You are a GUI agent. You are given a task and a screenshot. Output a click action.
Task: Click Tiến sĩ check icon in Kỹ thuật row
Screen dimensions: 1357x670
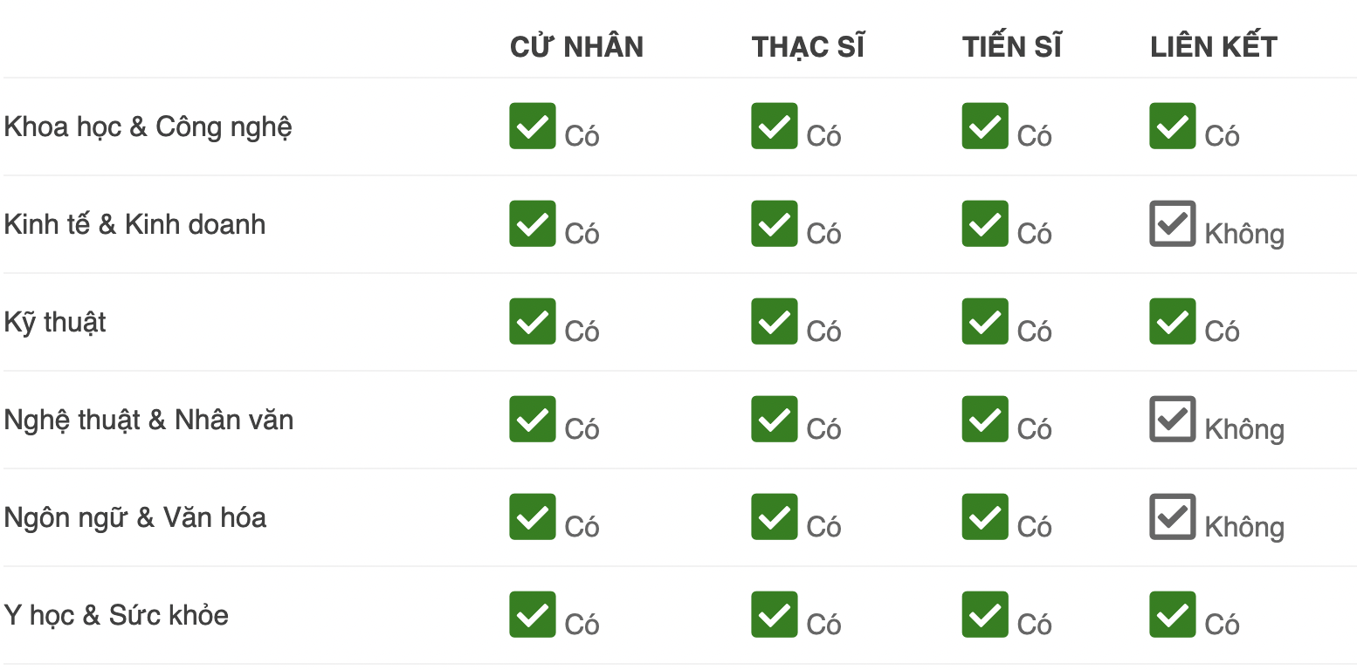tap(985, 322)
